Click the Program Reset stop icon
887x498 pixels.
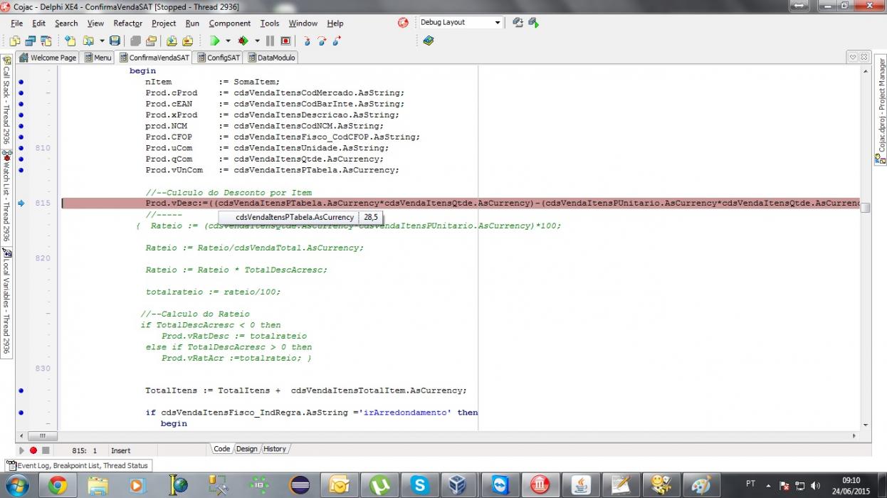(x=285, y=41)
